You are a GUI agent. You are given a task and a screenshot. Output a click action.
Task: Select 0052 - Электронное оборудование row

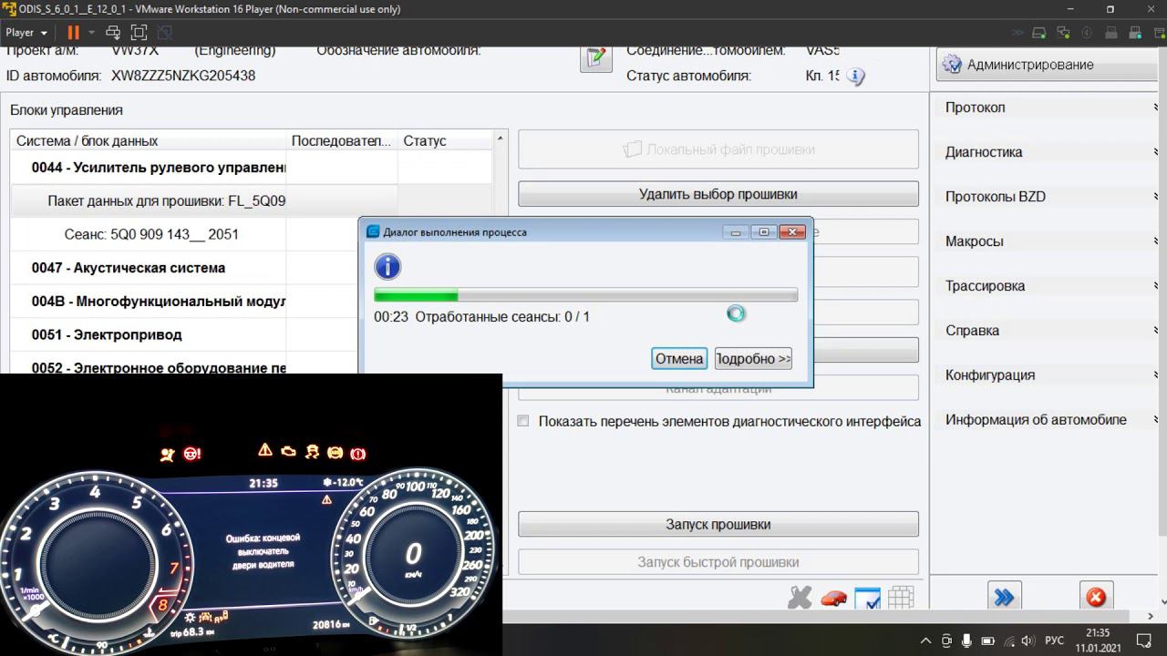point(185,363)
